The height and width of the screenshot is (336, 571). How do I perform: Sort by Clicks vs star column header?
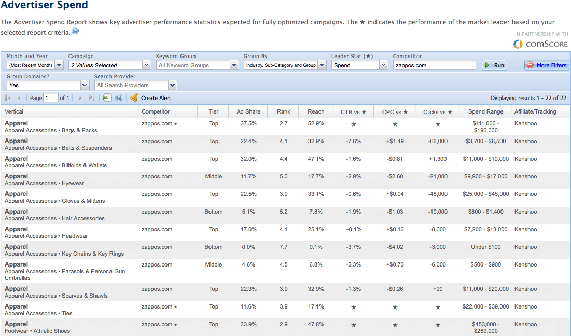[438, 112]
